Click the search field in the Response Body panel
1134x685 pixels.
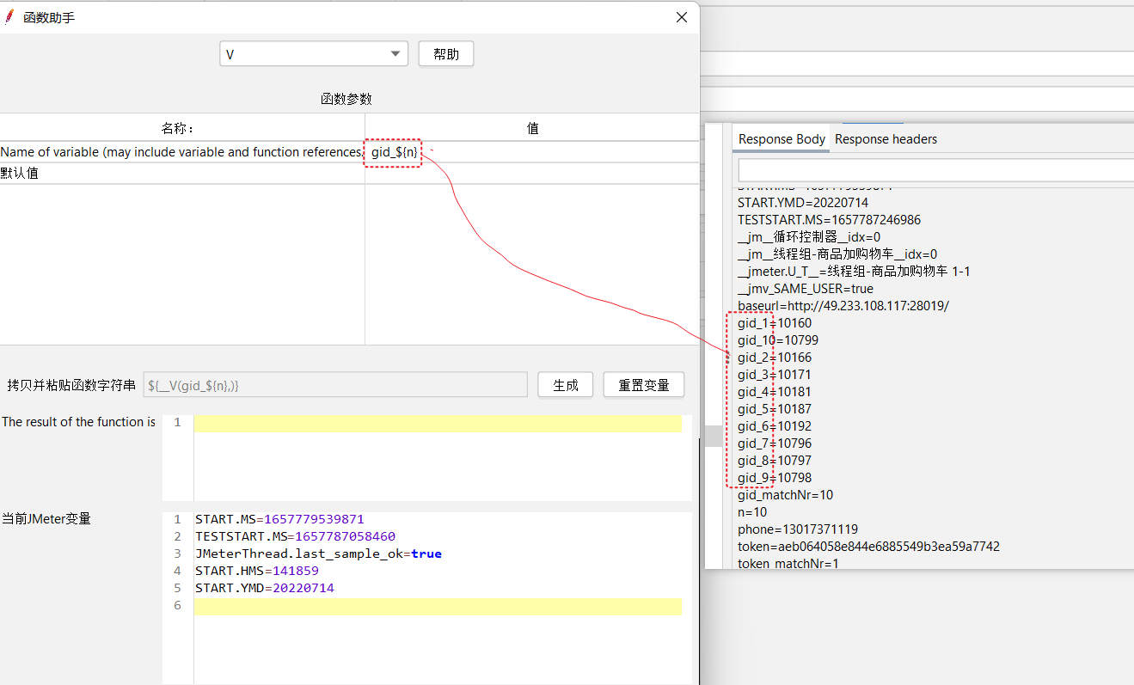coord(935,170)
